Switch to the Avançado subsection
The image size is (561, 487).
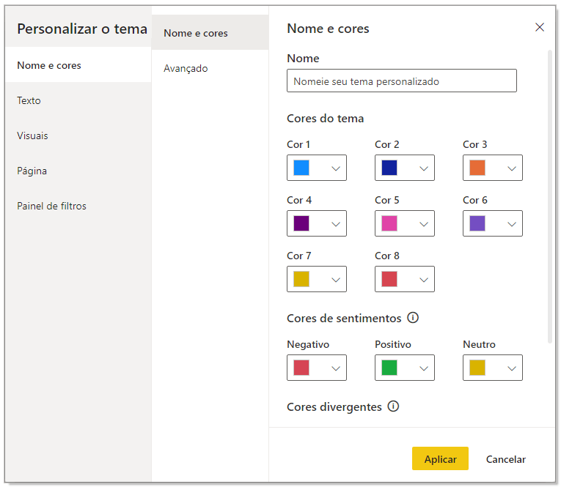pyautogui.click(x=210, y=68)
